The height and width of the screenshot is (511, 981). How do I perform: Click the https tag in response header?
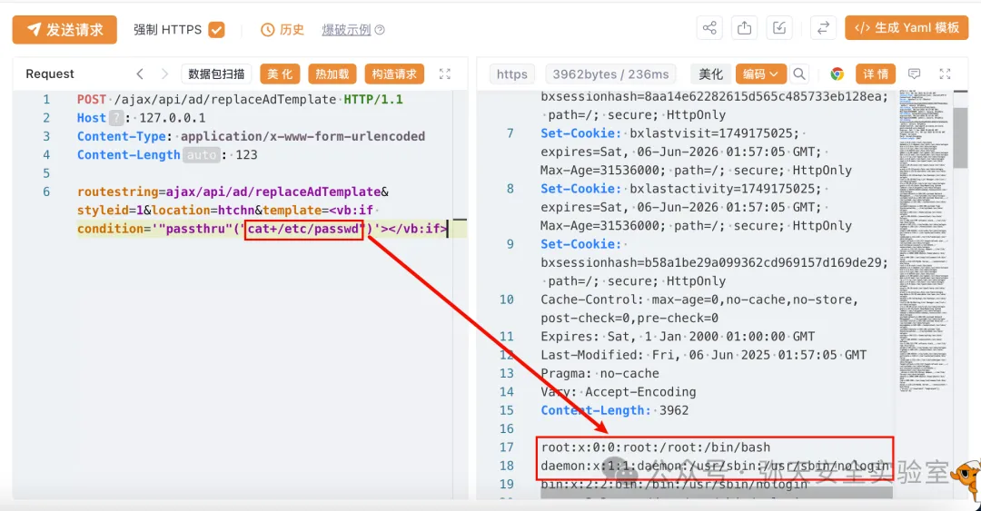[x=511, y=74]
